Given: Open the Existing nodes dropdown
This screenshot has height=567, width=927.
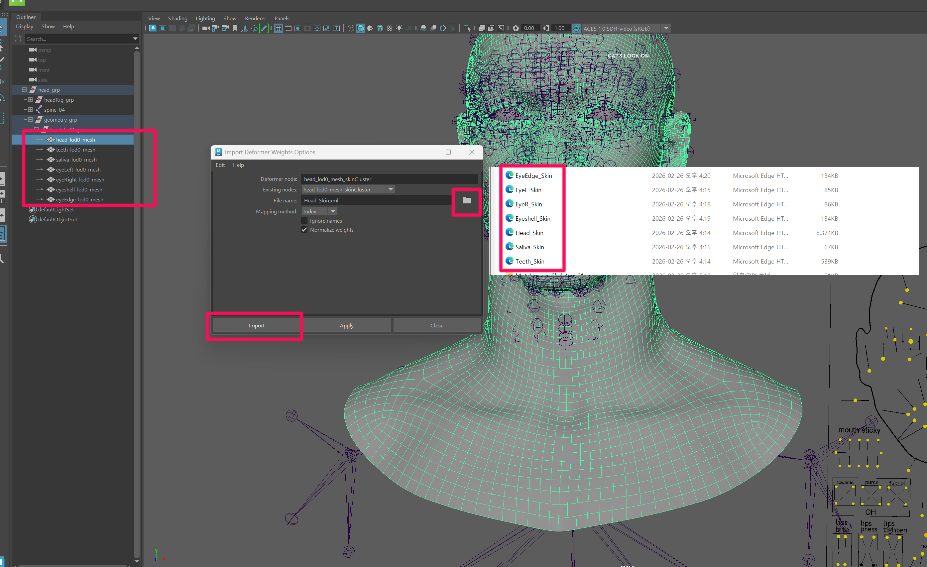Looking at the screenshot, I should point(390,189).
